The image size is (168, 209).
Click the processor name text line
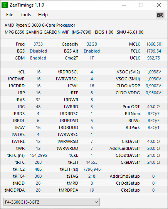pos(40,25)
